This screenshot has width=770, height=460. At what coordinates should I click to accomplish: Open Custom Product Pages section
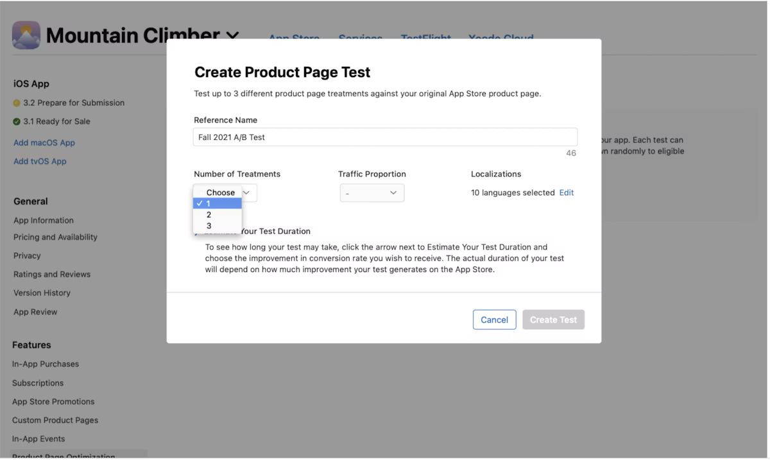pos(55,420)
